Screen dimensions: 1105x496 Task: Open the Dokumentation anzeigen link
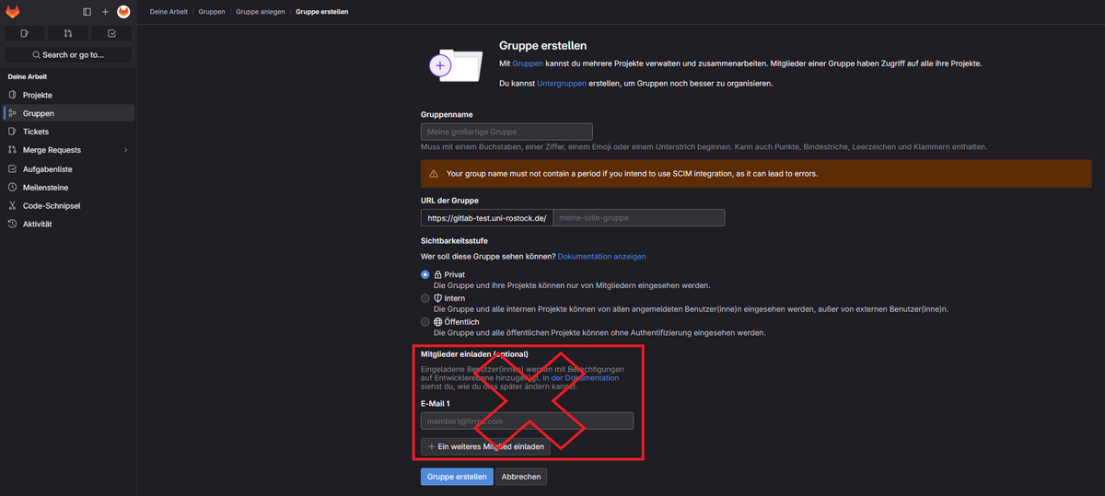601,256
